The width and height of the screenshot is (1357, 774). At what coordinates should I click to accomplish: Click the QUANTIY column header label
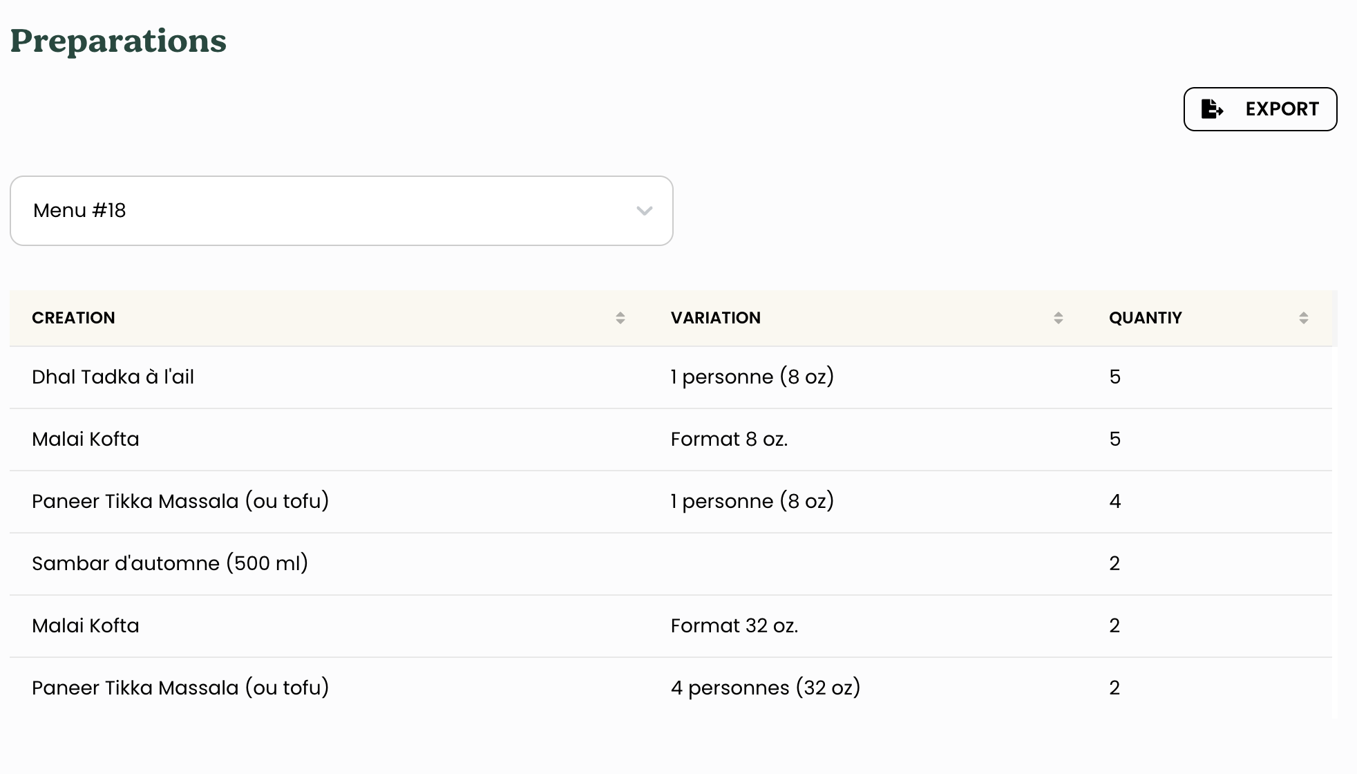pos(1146,318)
